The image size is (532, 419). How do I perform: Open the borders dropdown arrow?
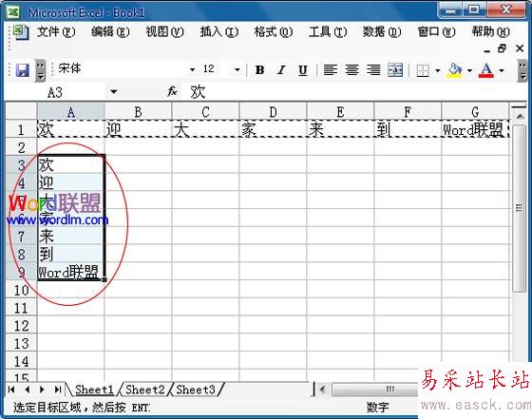tap(437, 70)
